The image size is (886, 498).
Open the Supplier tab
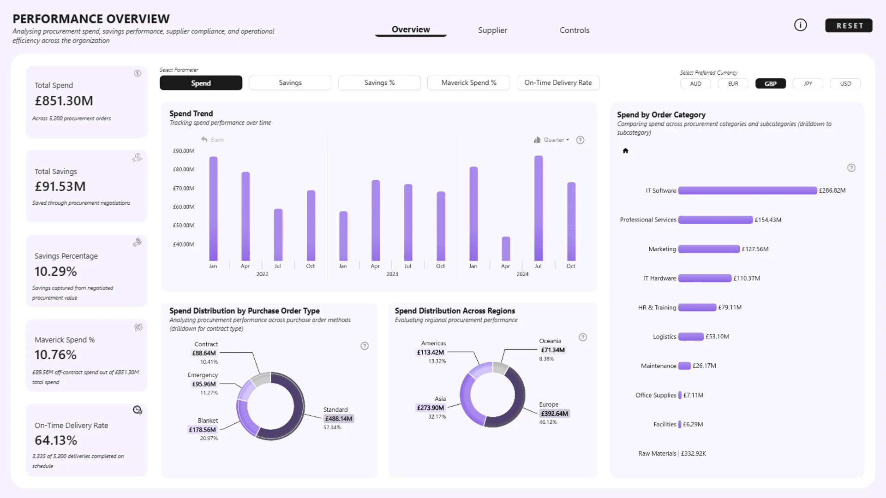pyautogui.click(x=492, y=30)
